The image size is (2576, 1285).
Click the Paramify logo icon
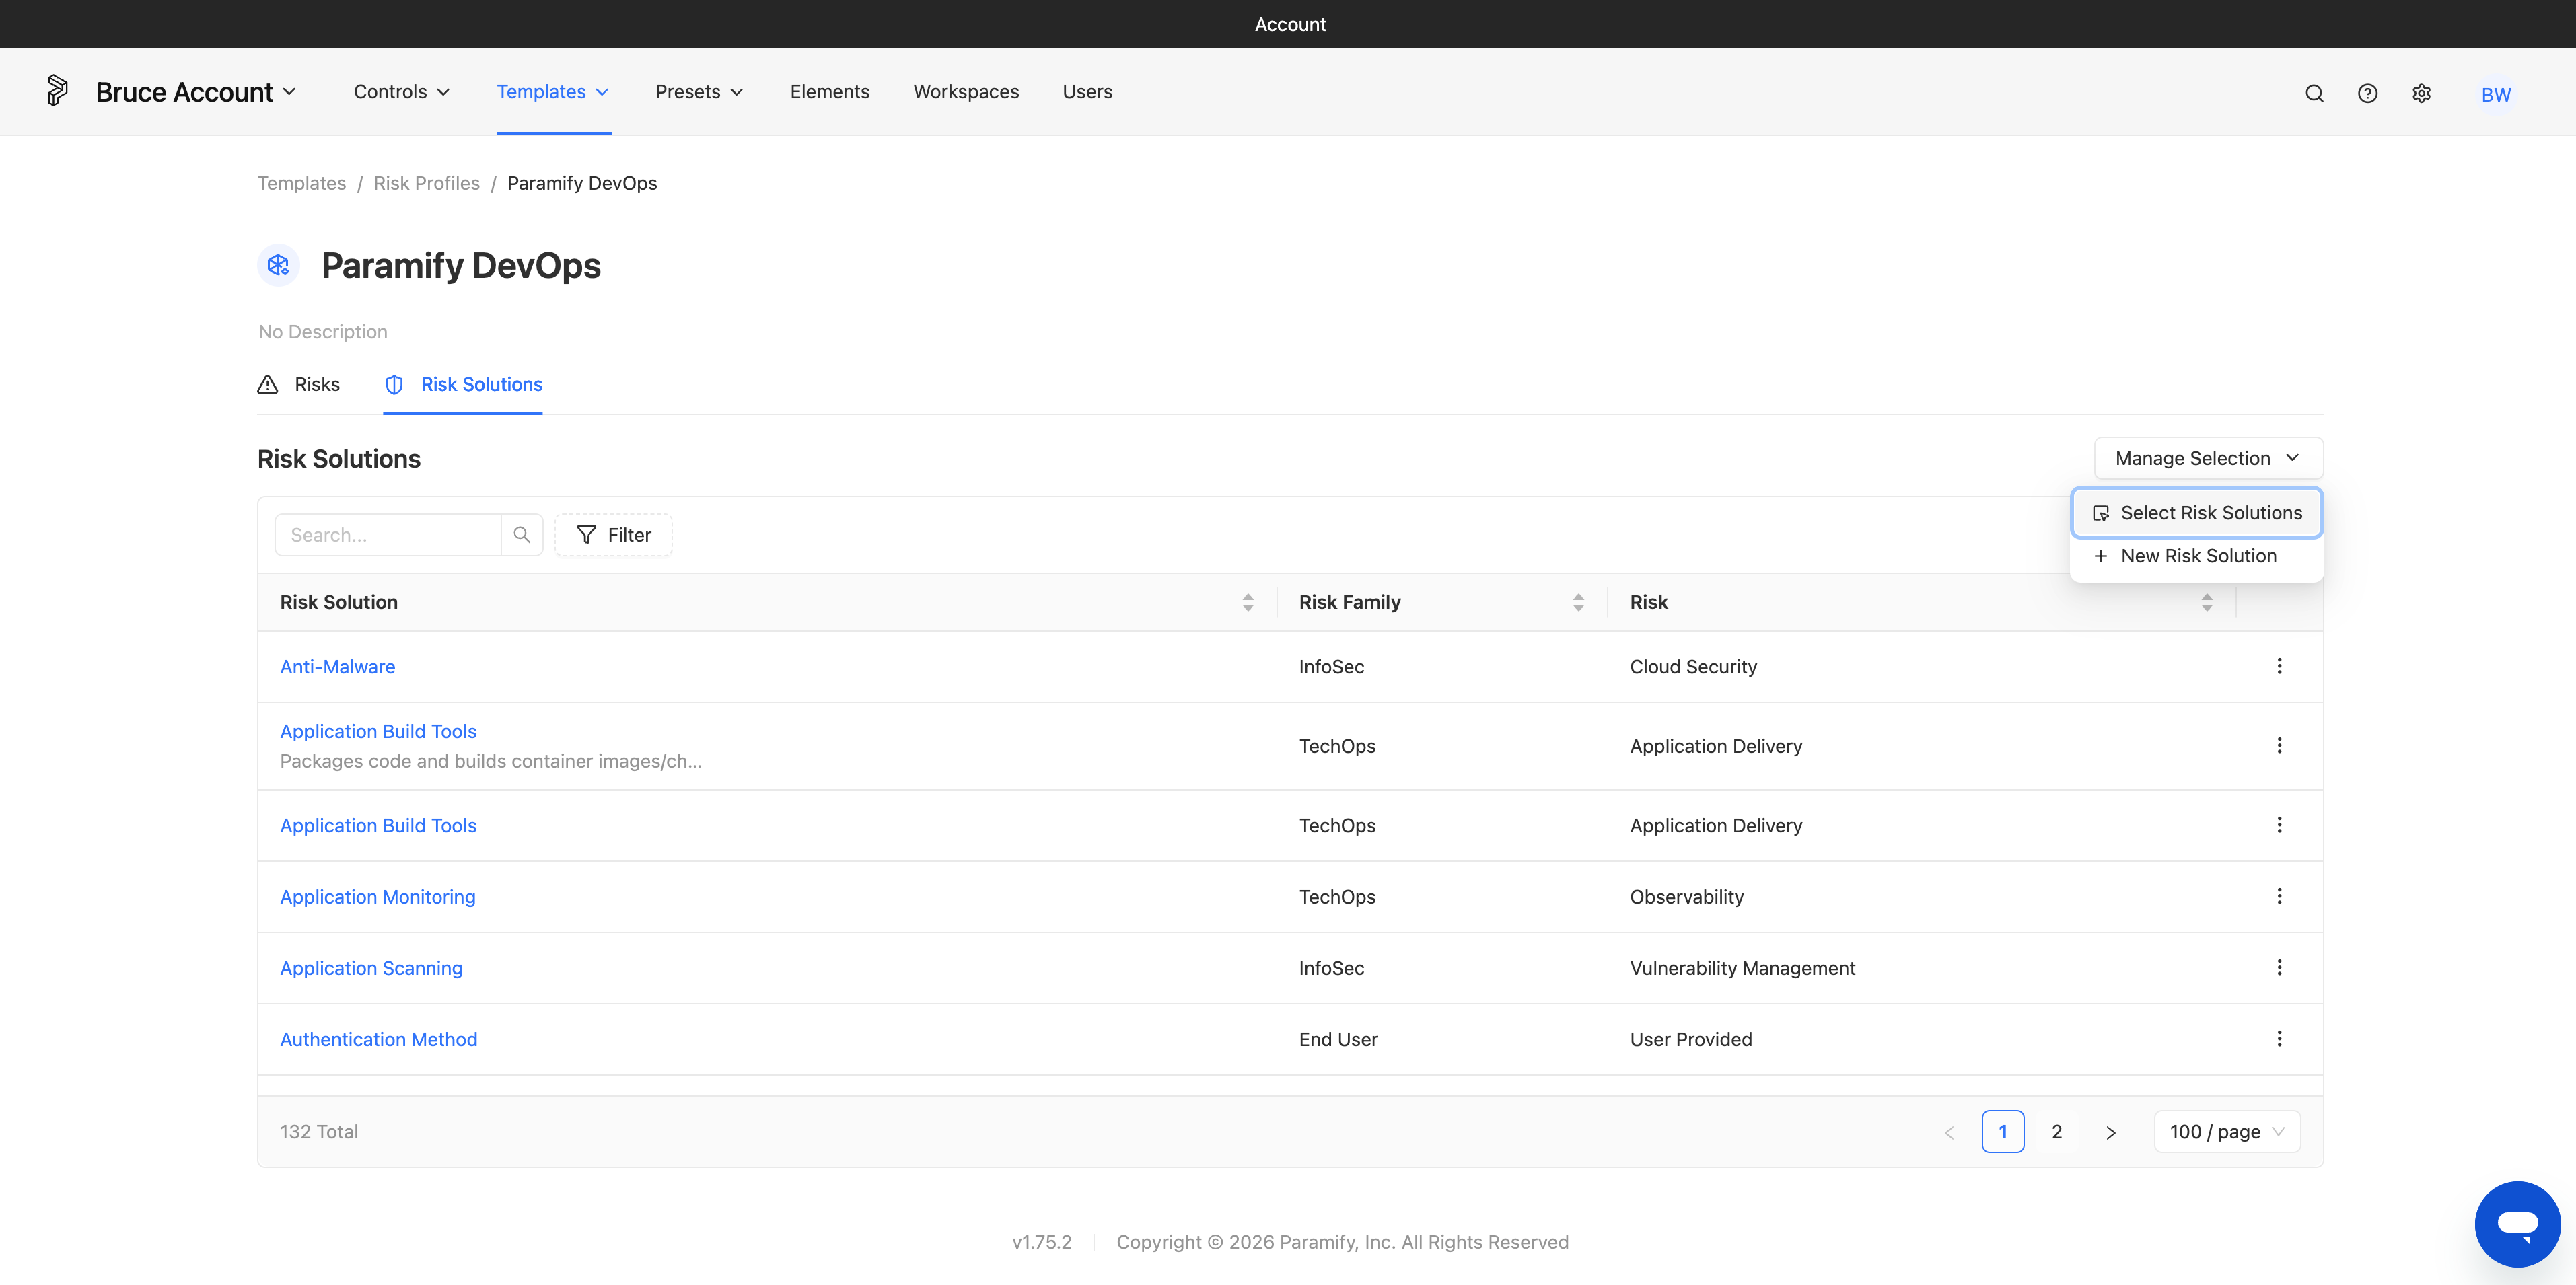tap(58, 91)
